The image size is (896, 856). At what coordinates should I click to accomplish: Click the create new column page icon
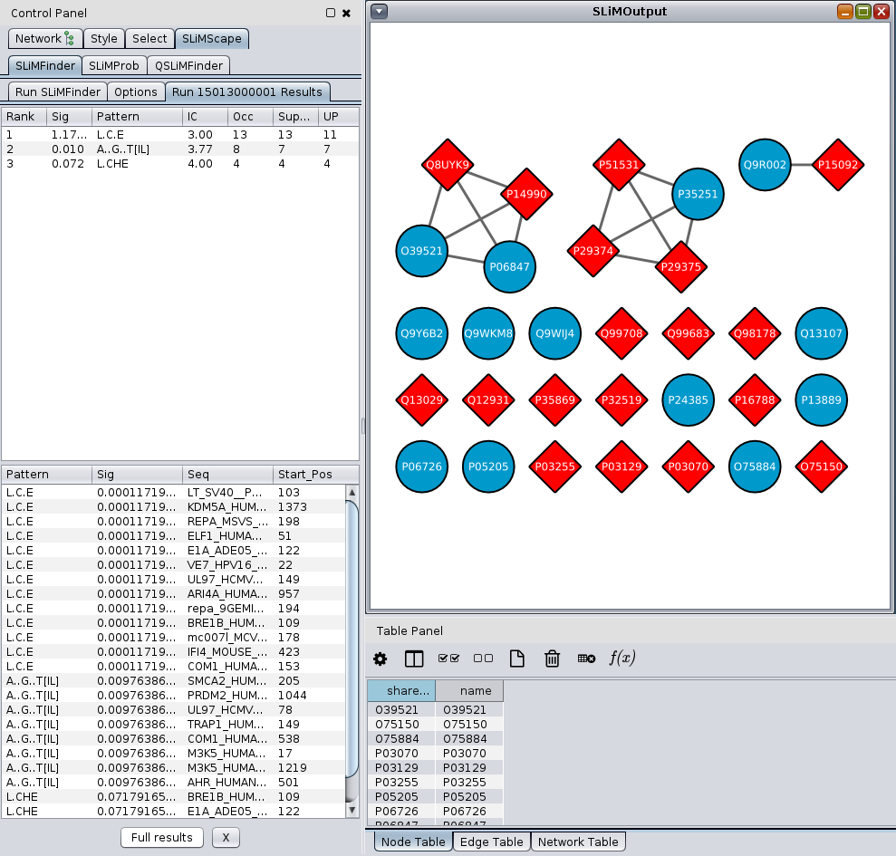[517, 659]
